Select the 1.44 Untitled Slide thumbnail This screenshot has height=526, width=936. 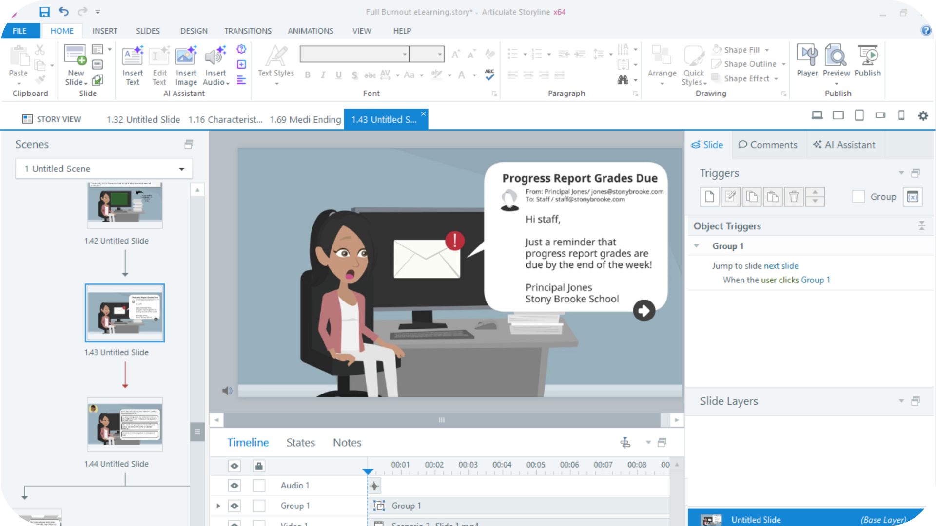[124, 425]
